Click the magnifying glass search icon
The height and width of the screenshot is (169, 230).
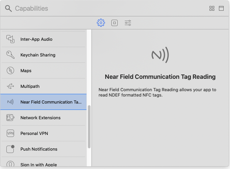[8, 9]
